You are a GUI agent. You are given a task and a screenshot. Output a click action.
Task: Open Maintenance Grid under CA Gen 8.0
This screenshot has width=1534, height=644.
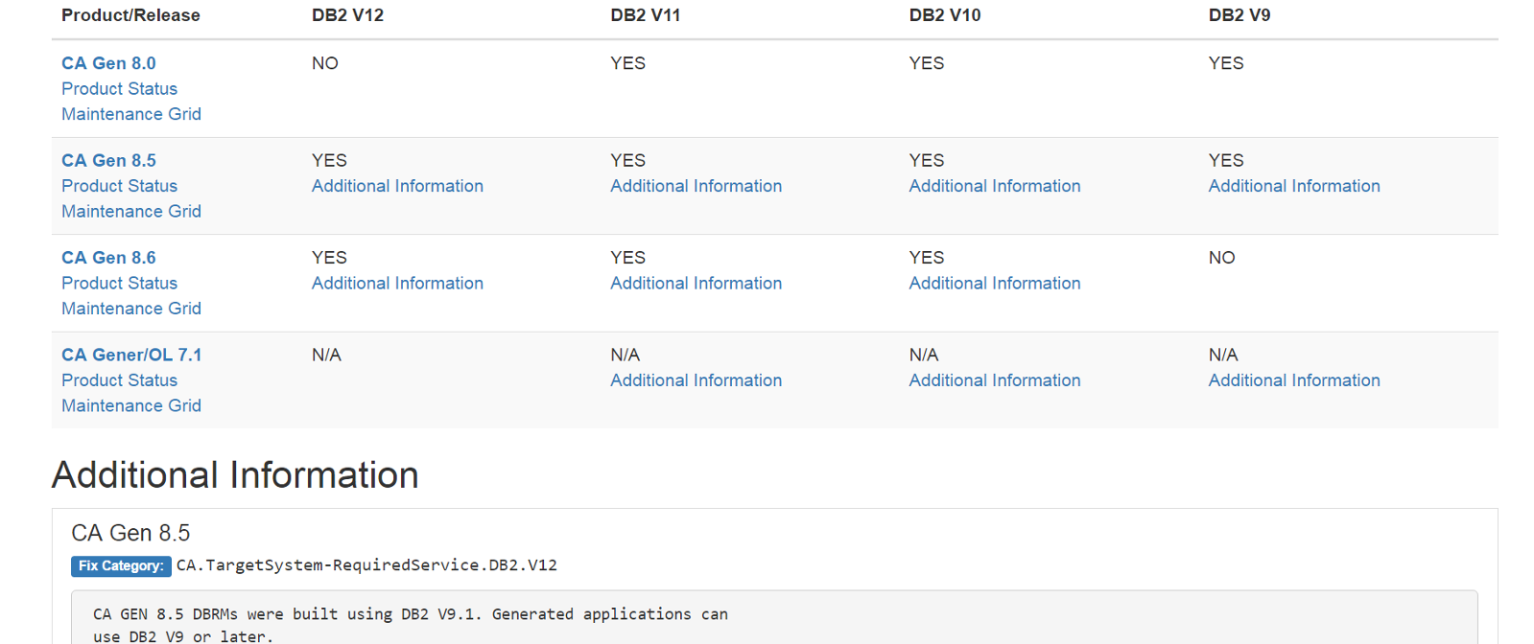point(131,114)
